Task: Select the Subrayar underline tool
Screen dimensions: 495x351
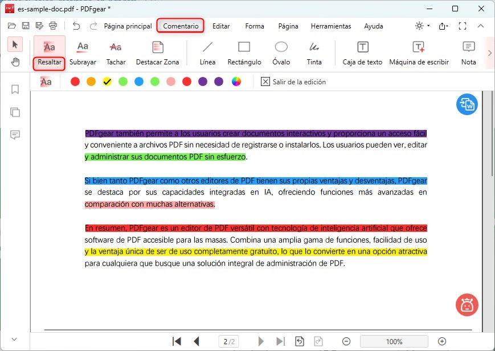Action: tap(83, 52)
